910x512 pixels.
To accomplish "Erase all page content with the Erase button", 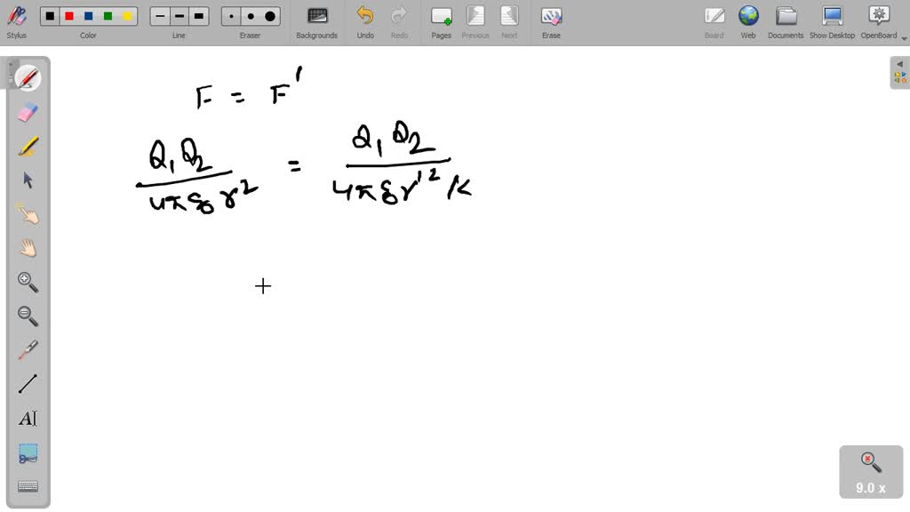I will [x=551, y=21].
